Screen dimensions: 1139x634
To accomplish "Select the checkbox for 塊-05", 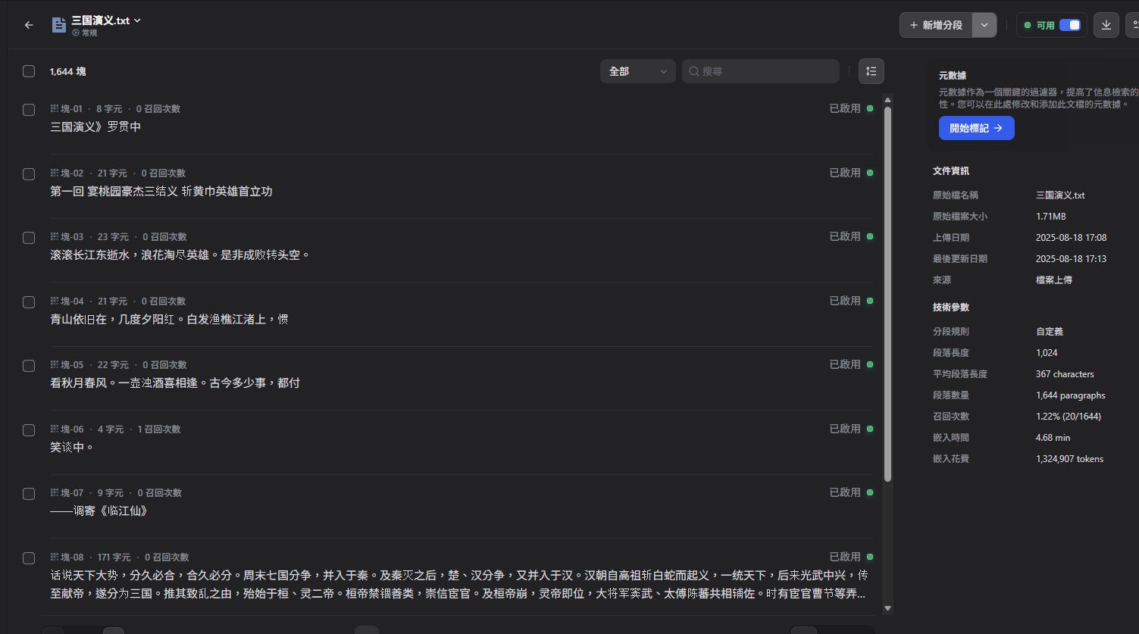I will (28, 365).
